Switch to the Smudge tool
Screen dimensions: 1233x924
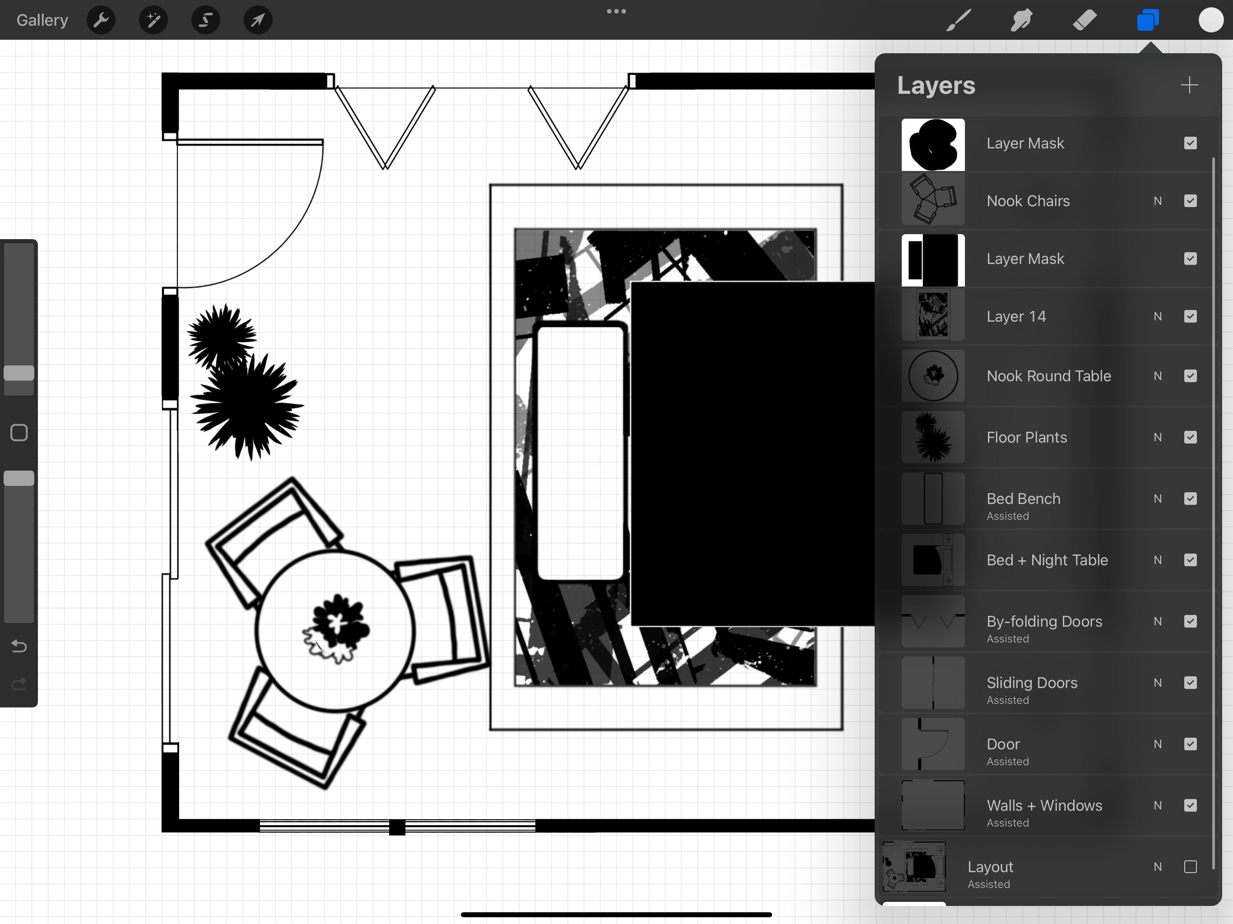[1021, 20]
